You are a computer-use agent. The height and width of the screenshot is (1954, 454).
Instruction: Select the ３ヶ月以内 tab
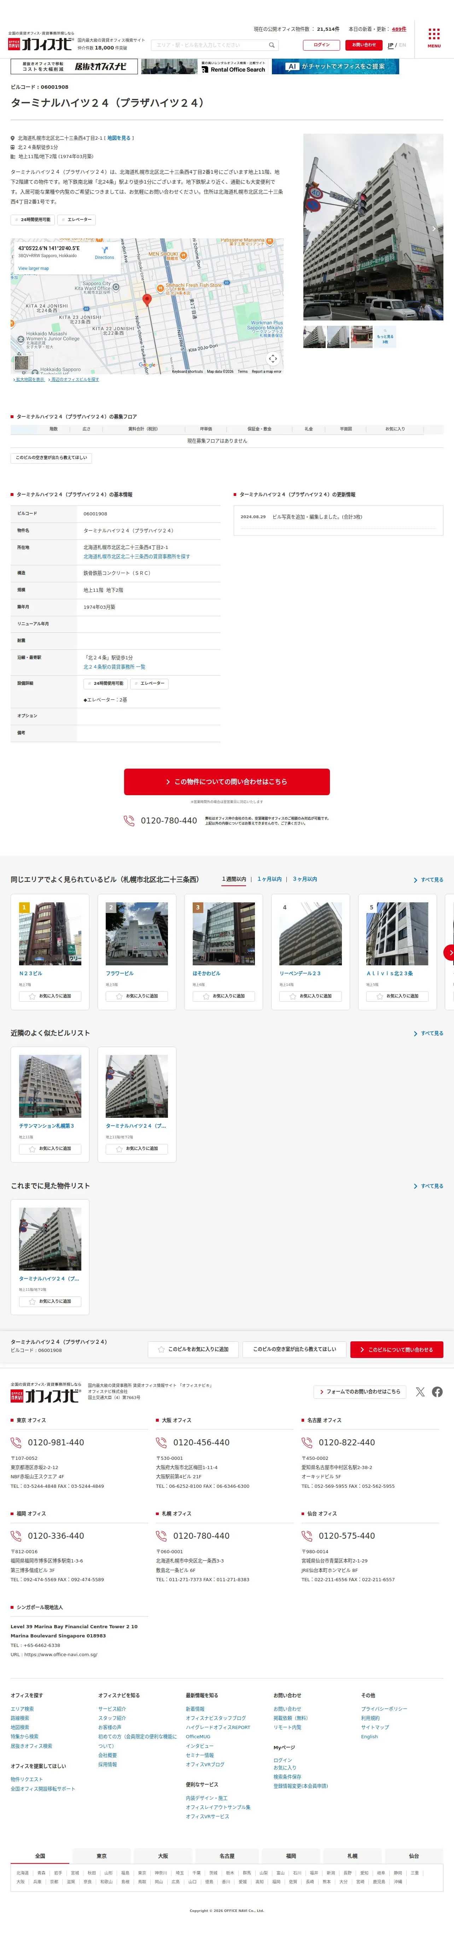[305, 879]
